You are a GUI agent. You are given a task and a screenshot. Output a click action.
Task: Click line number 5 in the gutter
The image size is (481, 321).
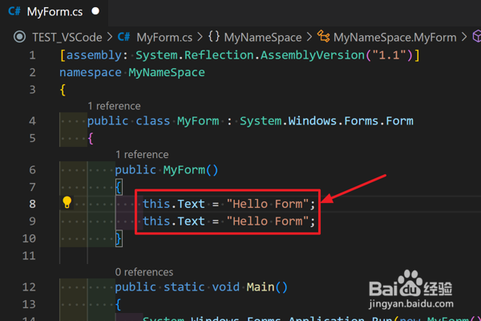[x=33, y=139]
